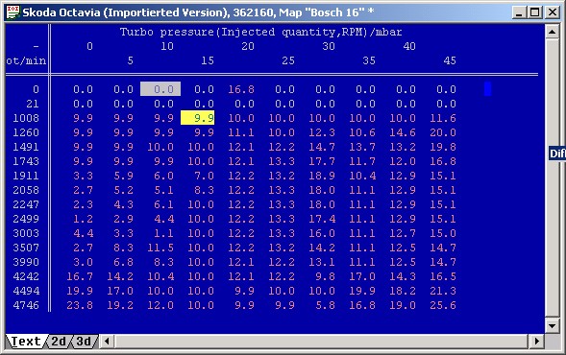
Task: Click the 3507 RPM row header
Action: click(26, 248)
